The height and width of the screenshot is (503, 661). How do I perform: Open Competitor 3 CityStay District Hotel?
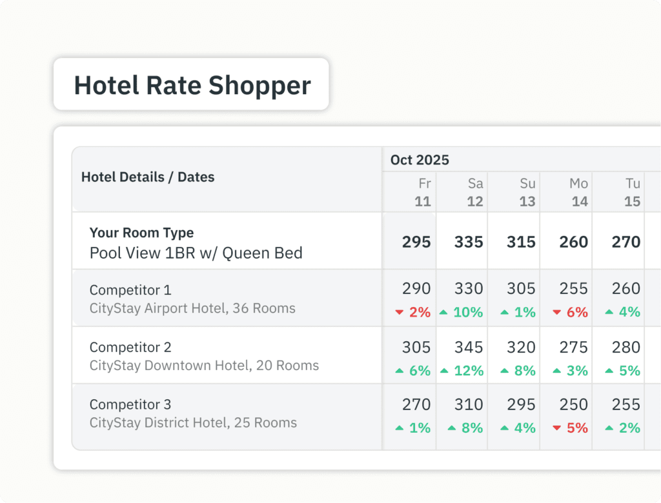pyautogui.click(x=193, y=414)
